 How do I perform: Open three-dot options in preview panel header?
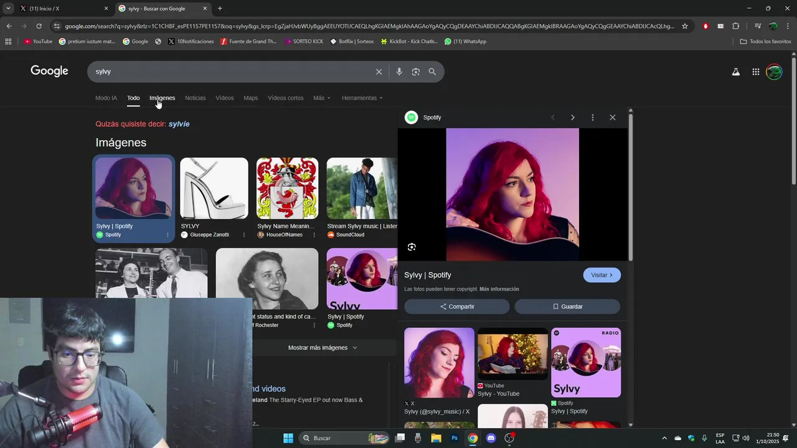[593, 118]
